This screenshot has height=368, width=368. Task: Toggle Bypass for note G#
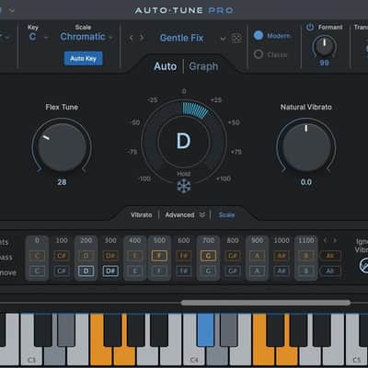coord(233,256)
